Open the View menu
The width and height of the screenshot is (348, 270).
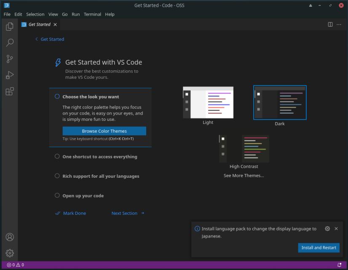pyautogui.click(x=53, y=14)
